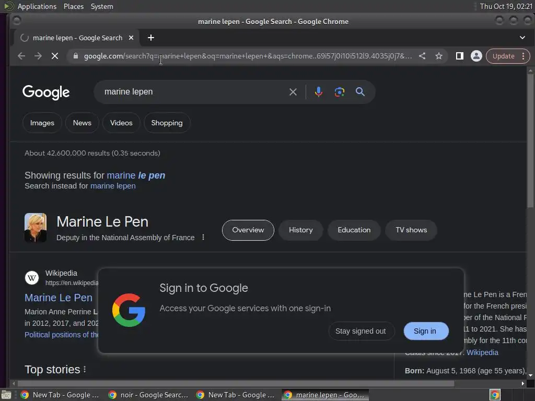Expand the tab search dropdown arrow
This screenshot has width=535, height=401.
click(522, 38)
